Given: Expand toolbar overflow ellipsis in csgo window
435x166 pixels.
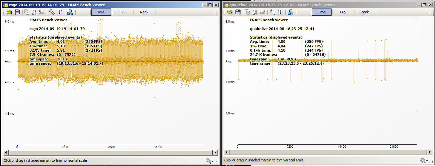Looking at the screenshot, I should [215, 12].
